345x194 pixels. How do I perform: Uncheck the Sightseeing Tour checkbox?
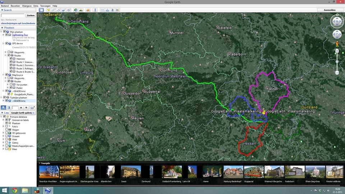pos(6,35)
